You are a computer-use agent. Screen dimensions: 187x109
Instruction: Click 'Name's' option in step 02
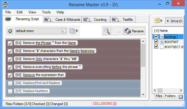(x=74, y=51)
